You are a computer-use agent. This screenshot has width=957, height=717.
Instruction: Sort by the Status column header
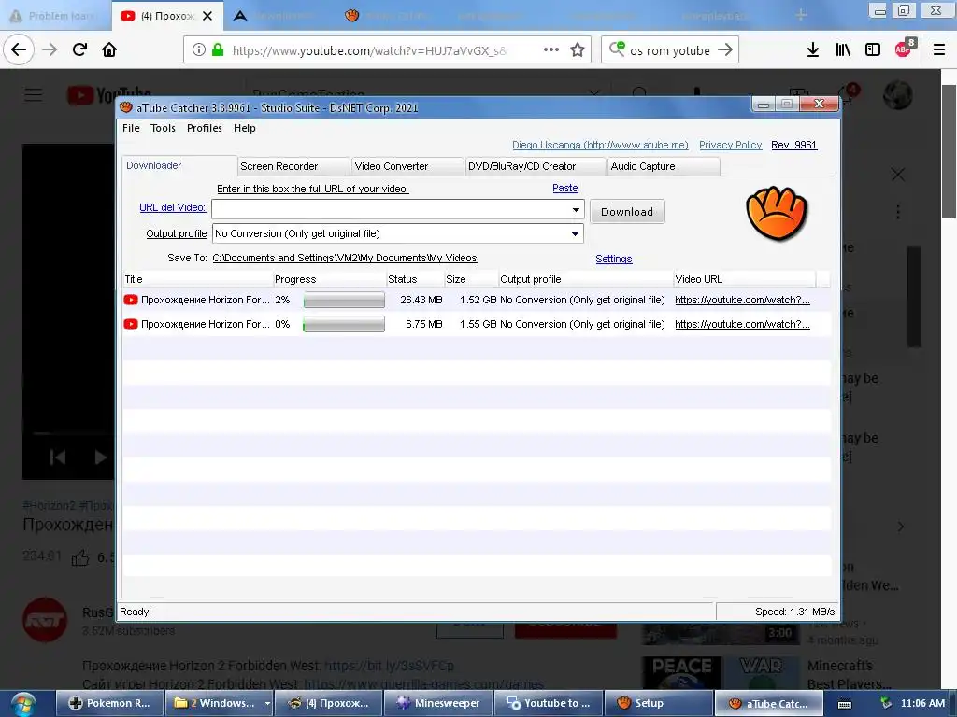415,279
